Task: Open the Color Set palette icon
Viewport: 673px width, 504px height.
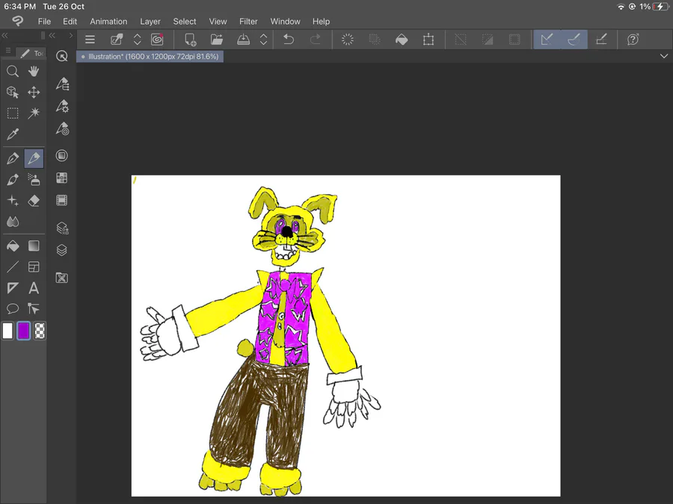Action: pos(62,178)
